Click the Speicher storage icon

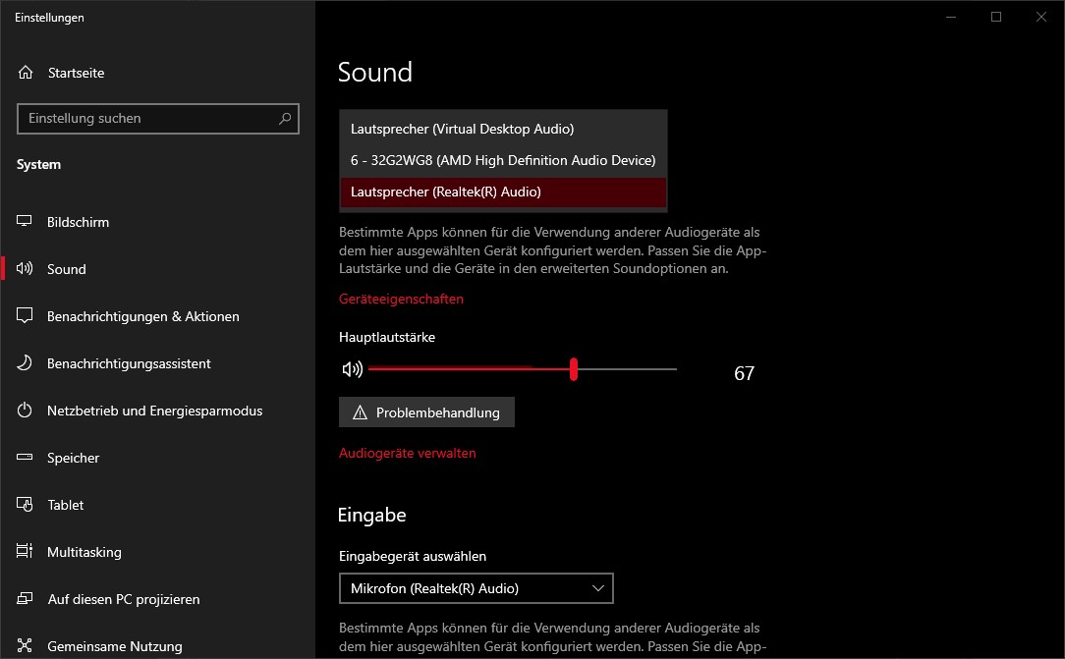pyautogui.click(x=26, y=458)
